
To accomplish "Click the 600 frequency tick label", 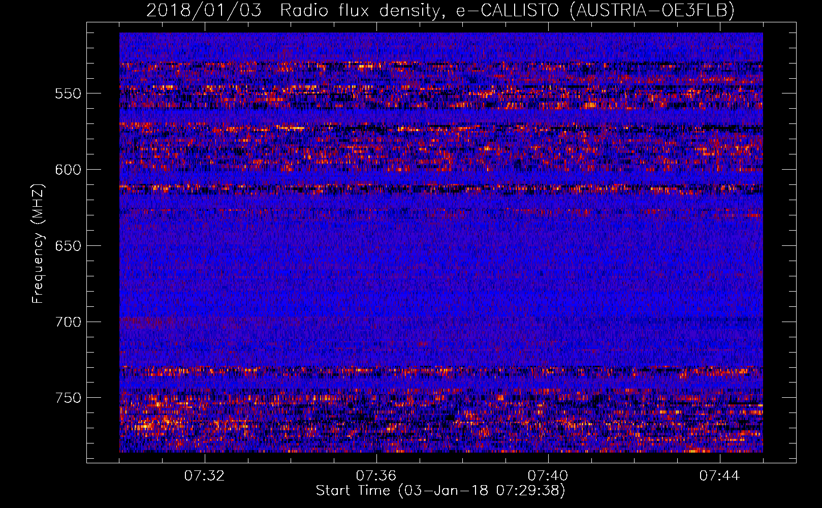I will click(x=68, y=170).
